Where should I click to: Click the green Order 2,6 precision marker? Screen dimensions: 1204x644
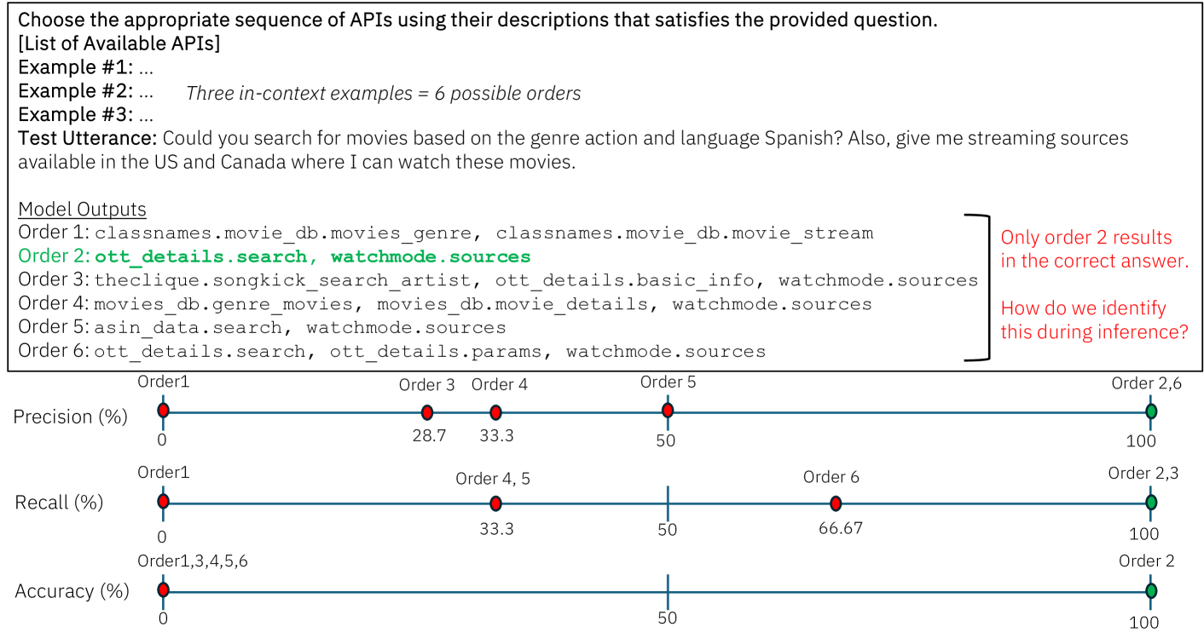pos(1151,411)
